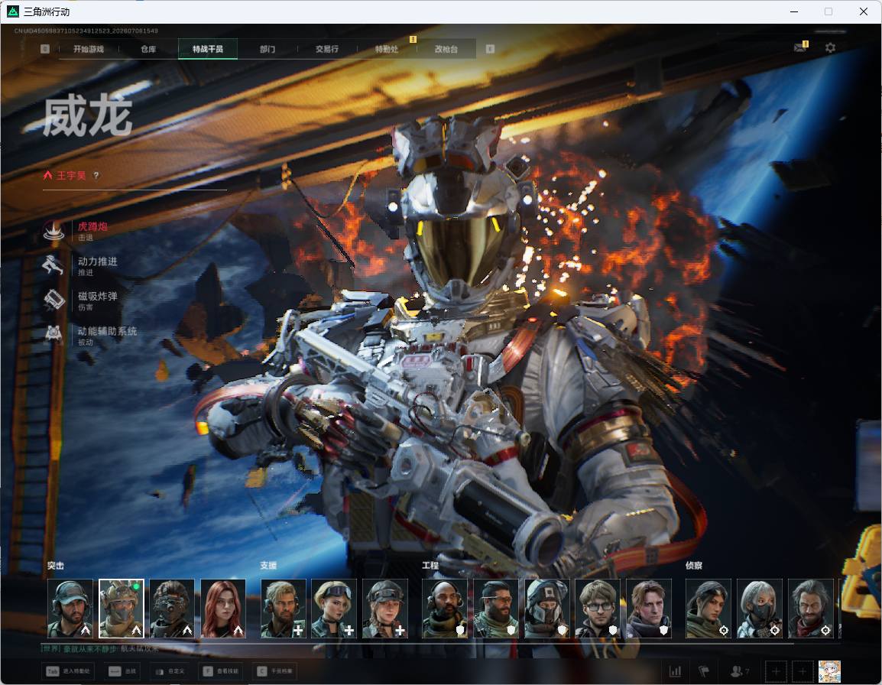
Task: Choose the selected helmeted assault operator portrait
Action: [122, 609]
